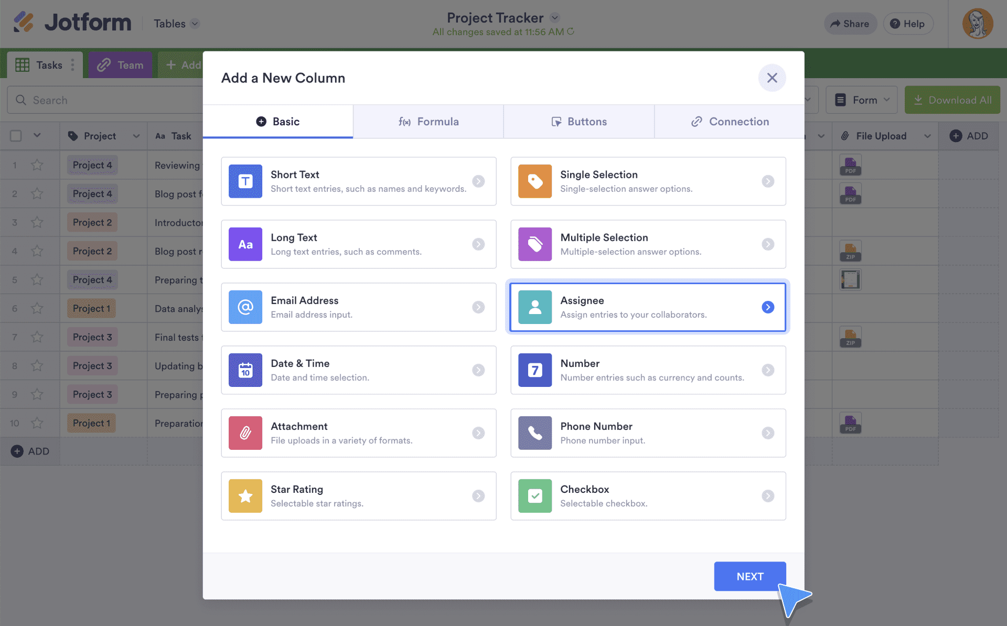Open the Buttons tab in the dialog

pos(579,121)
